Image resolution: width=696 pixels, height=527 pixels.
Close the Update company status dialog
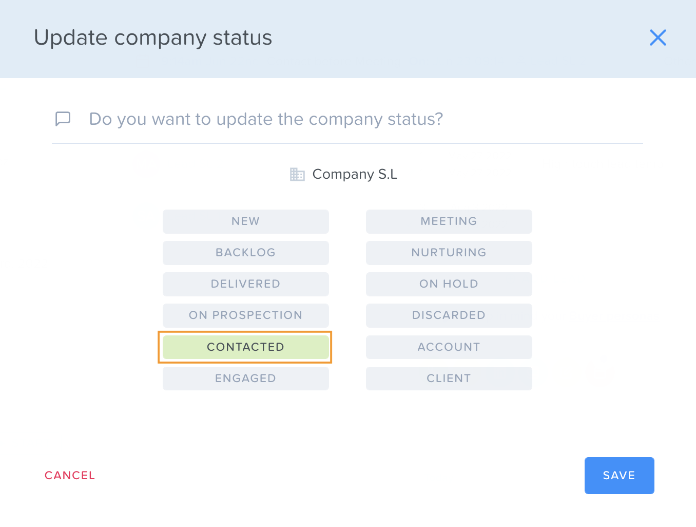(x=658, y=37)
